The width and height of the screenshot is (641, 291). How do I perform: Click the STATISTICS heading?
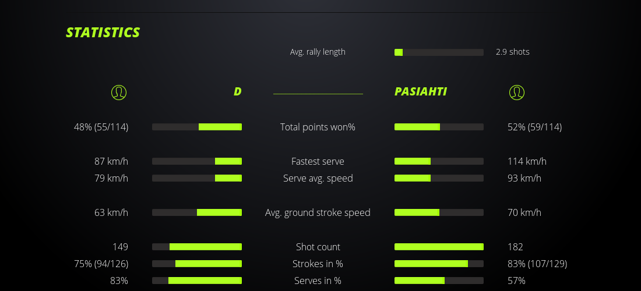(103, 33)
